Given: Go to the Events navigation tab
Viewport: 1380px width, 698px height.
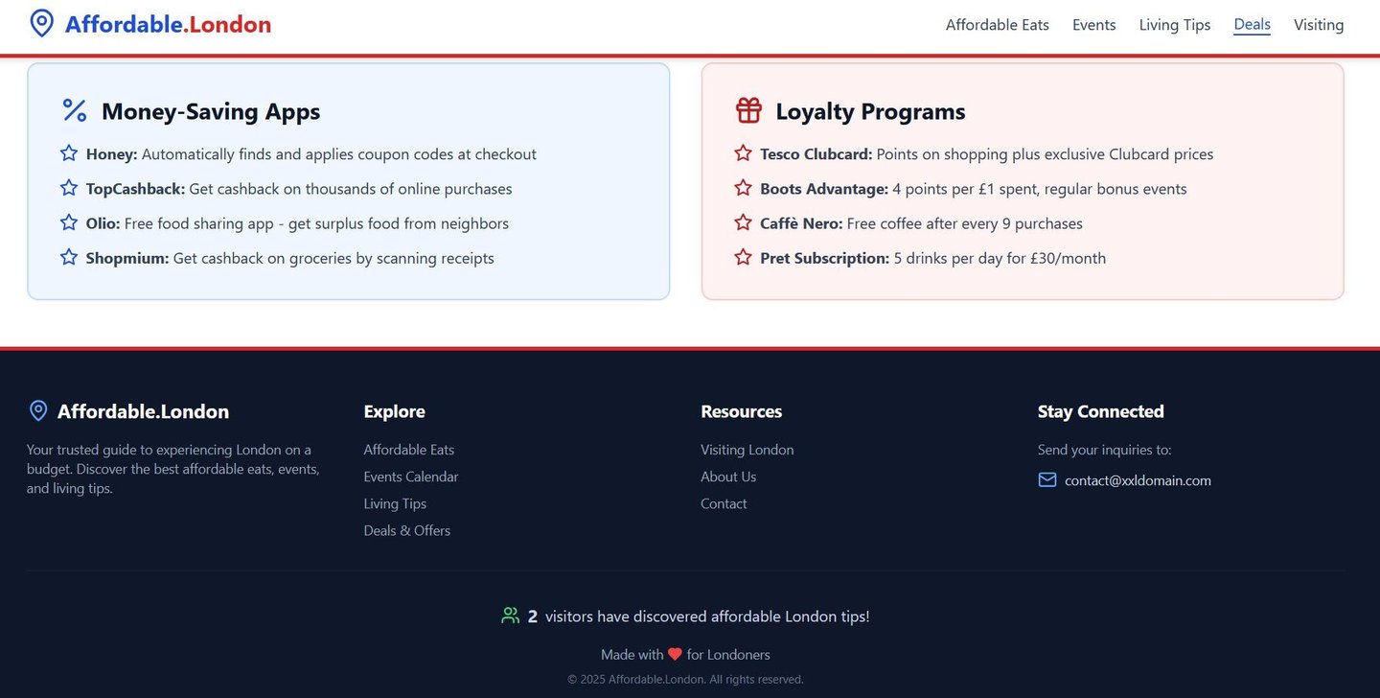Looking at the screenshot, I should pyautogui.click(x=1093, y=25).
